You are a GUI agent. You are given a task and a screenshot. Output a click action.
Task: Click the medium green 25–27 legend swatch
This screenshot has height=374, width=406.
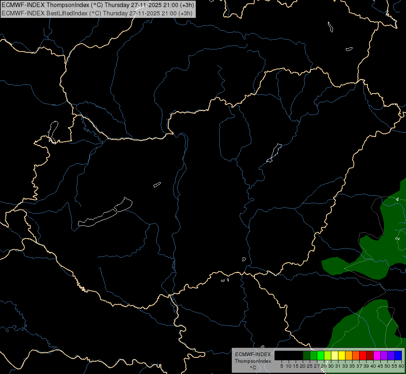(314, 356)
